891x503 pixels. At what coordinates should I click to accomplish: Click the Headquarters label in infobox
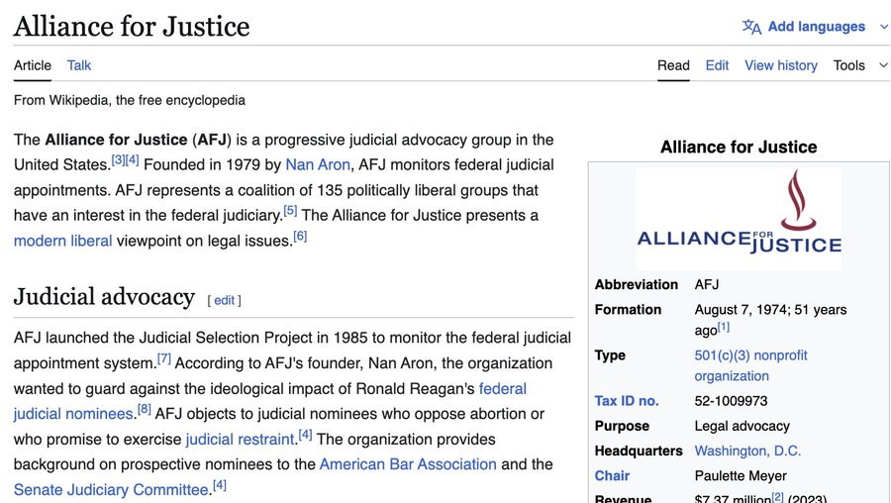click(639, 451)
